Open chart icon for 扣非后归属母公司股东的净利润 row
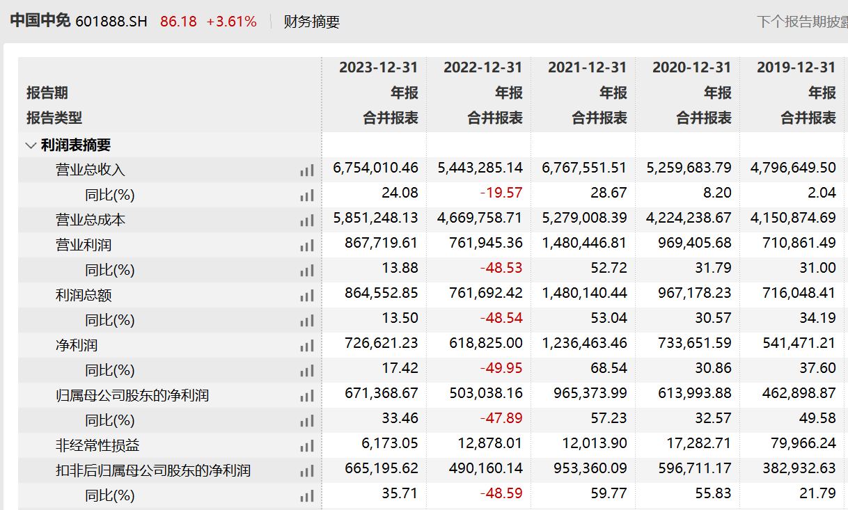The height and width of the screenshot is (510, 848). (x=307, y=471)
